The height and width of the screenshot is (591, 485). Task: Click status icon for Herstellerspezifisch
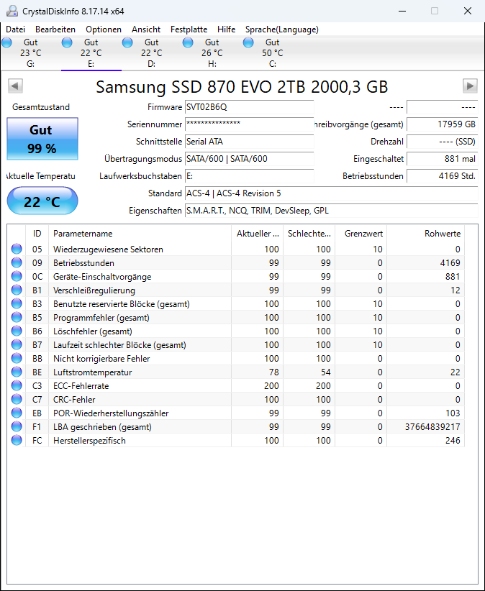[17, 440]
